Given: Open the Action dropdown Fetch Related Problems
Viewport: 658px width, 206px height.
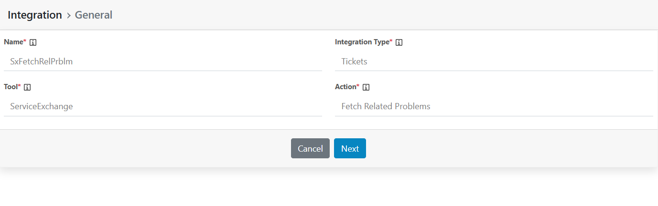Looking at the screenshot, I should (494, 106).
